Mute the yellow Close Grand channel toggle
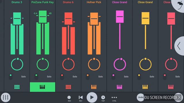This screenshot has height=103, width=184. click(139, 77)
